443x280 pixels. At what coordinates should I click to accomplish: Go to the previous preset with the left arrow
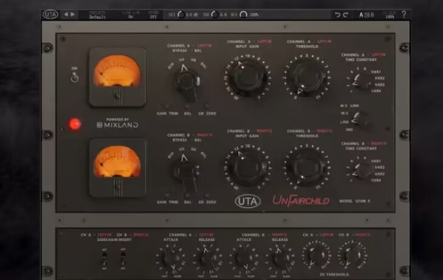point(66,14)
